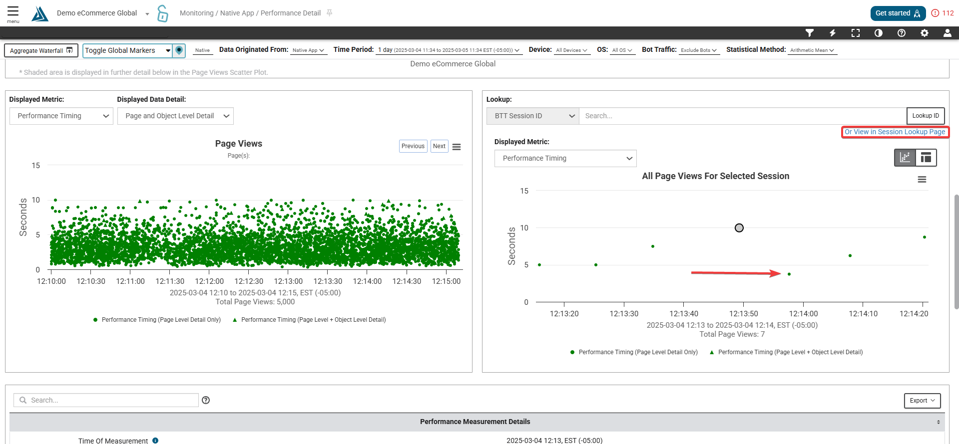This screenshot has height=444, width=959.
Task: Click Previous button on Page Views chart
Action: point(413,146)
